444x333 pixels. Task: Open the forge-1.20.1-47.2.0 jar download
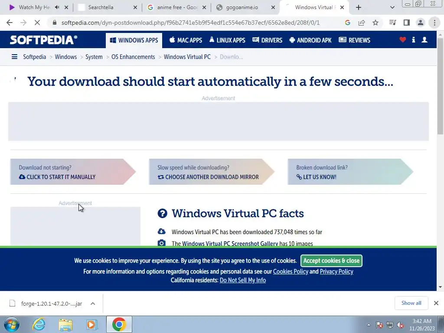pyautogui.click(x=45, y=304)
